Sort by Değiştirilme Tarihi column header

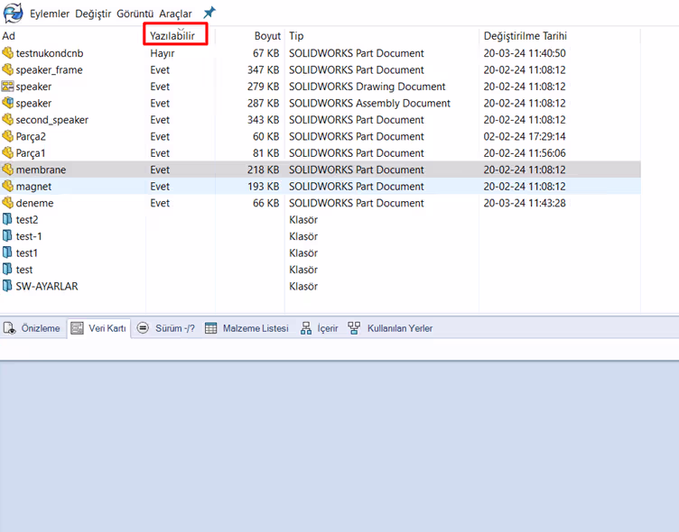(526, 36)
